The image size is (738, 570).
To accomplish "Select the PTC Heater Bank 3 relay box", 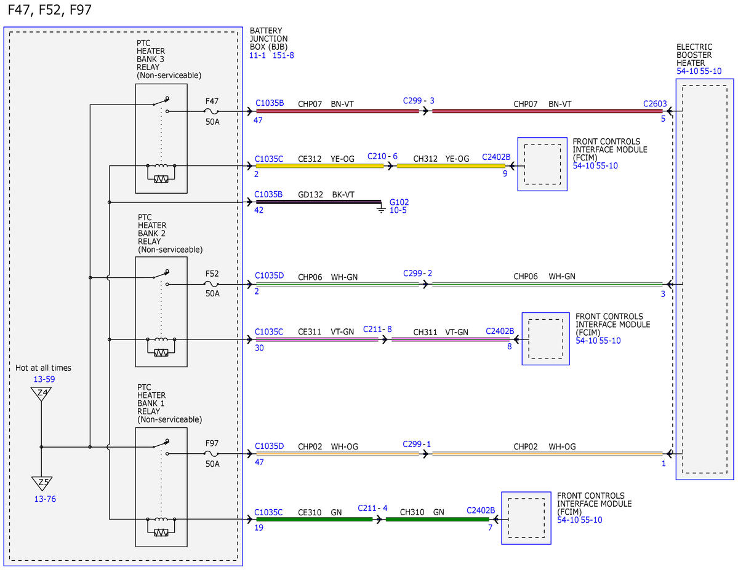I will [161, 139].
